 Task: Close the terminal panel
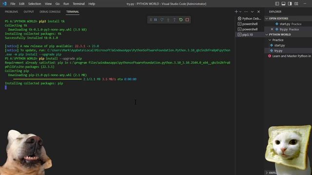[258, 12]
